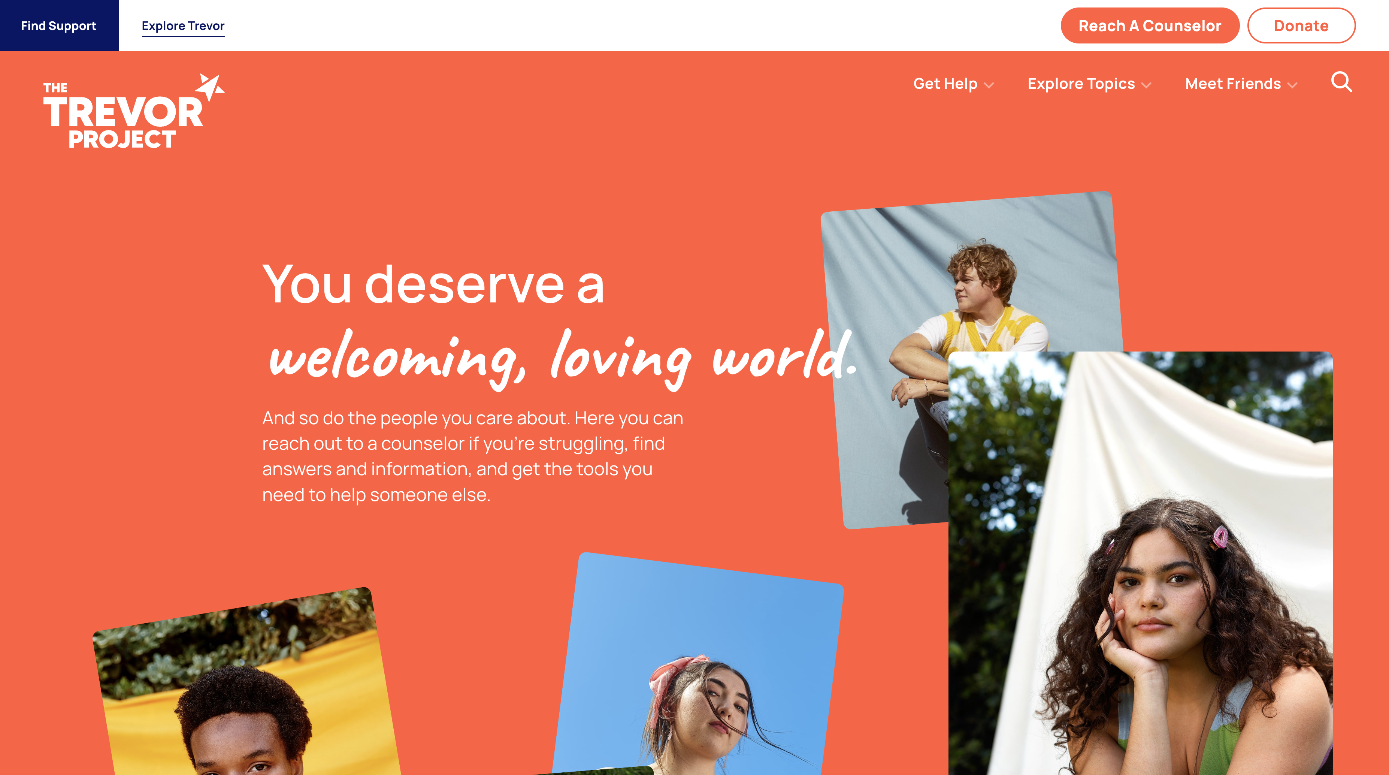Click the 'And so do the people' paragraph
Screen dimensions: 1389x775
[x=473, y=456]
